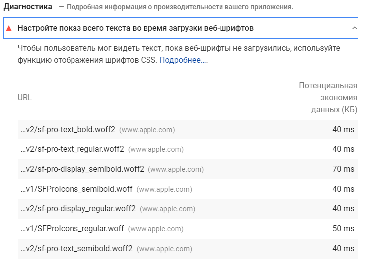Click the performance description text next to Диагностика
Image resolution: width=368 pixels, height=268 pixels.
click(x=179, y=7)
